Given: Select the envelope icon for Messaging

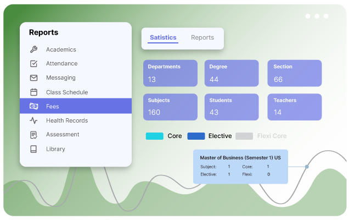Looking at the screenshot, I should click(34, 78).
